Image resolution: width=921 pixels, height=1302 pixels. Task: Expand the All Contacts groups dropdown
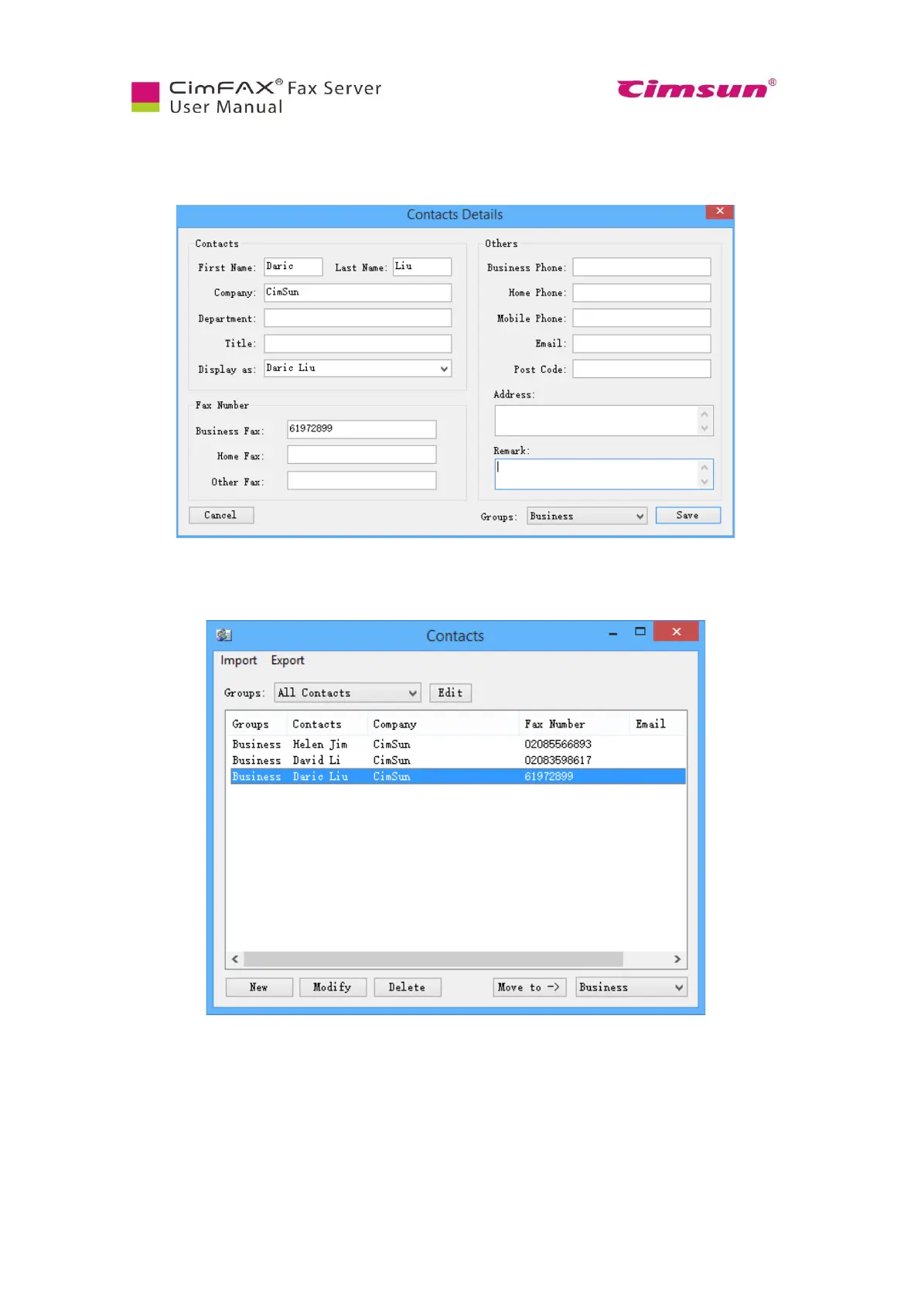click(x=347, y=693)
